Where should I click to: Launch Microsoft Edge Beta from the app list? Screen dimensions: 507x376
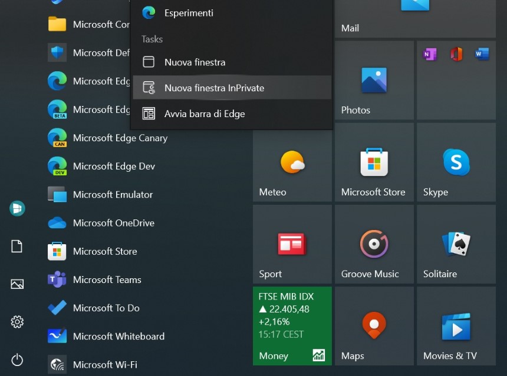89,109
